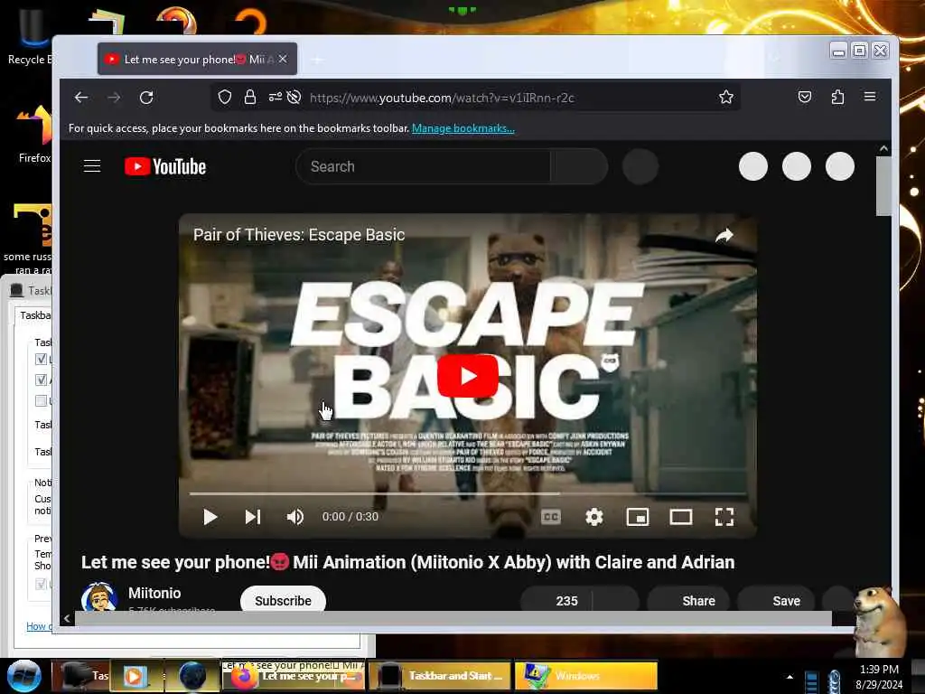
Task: Switch to theater mode icon
Action: pos(681,517)
